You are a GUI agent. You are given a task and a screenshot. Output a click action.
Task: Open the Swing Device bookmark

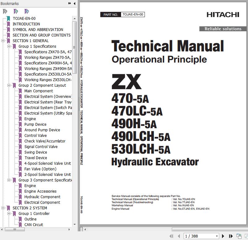click(x=36, y=152)
